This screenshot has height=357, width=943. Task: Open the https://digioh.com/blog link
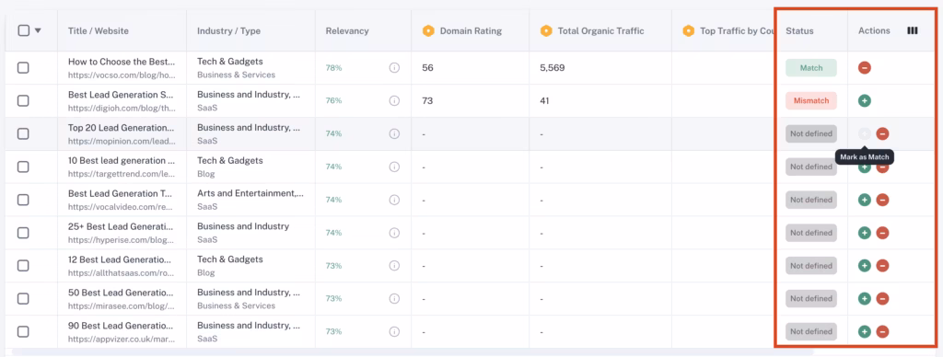click(122, 109)
